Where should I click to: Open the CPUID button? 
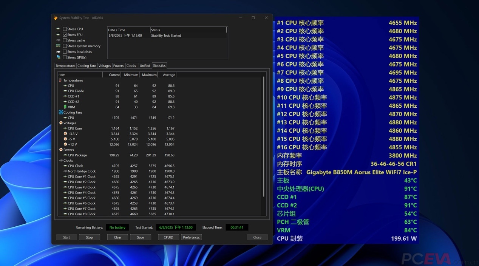coord(168,237)
